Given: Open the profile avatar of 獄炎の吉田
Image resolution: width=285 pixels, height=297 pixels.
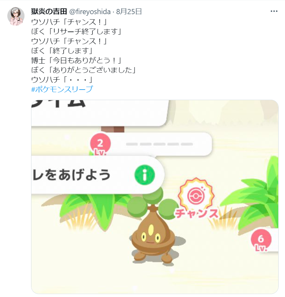Looking at the screenshot, I should click(x=16, y=16).
